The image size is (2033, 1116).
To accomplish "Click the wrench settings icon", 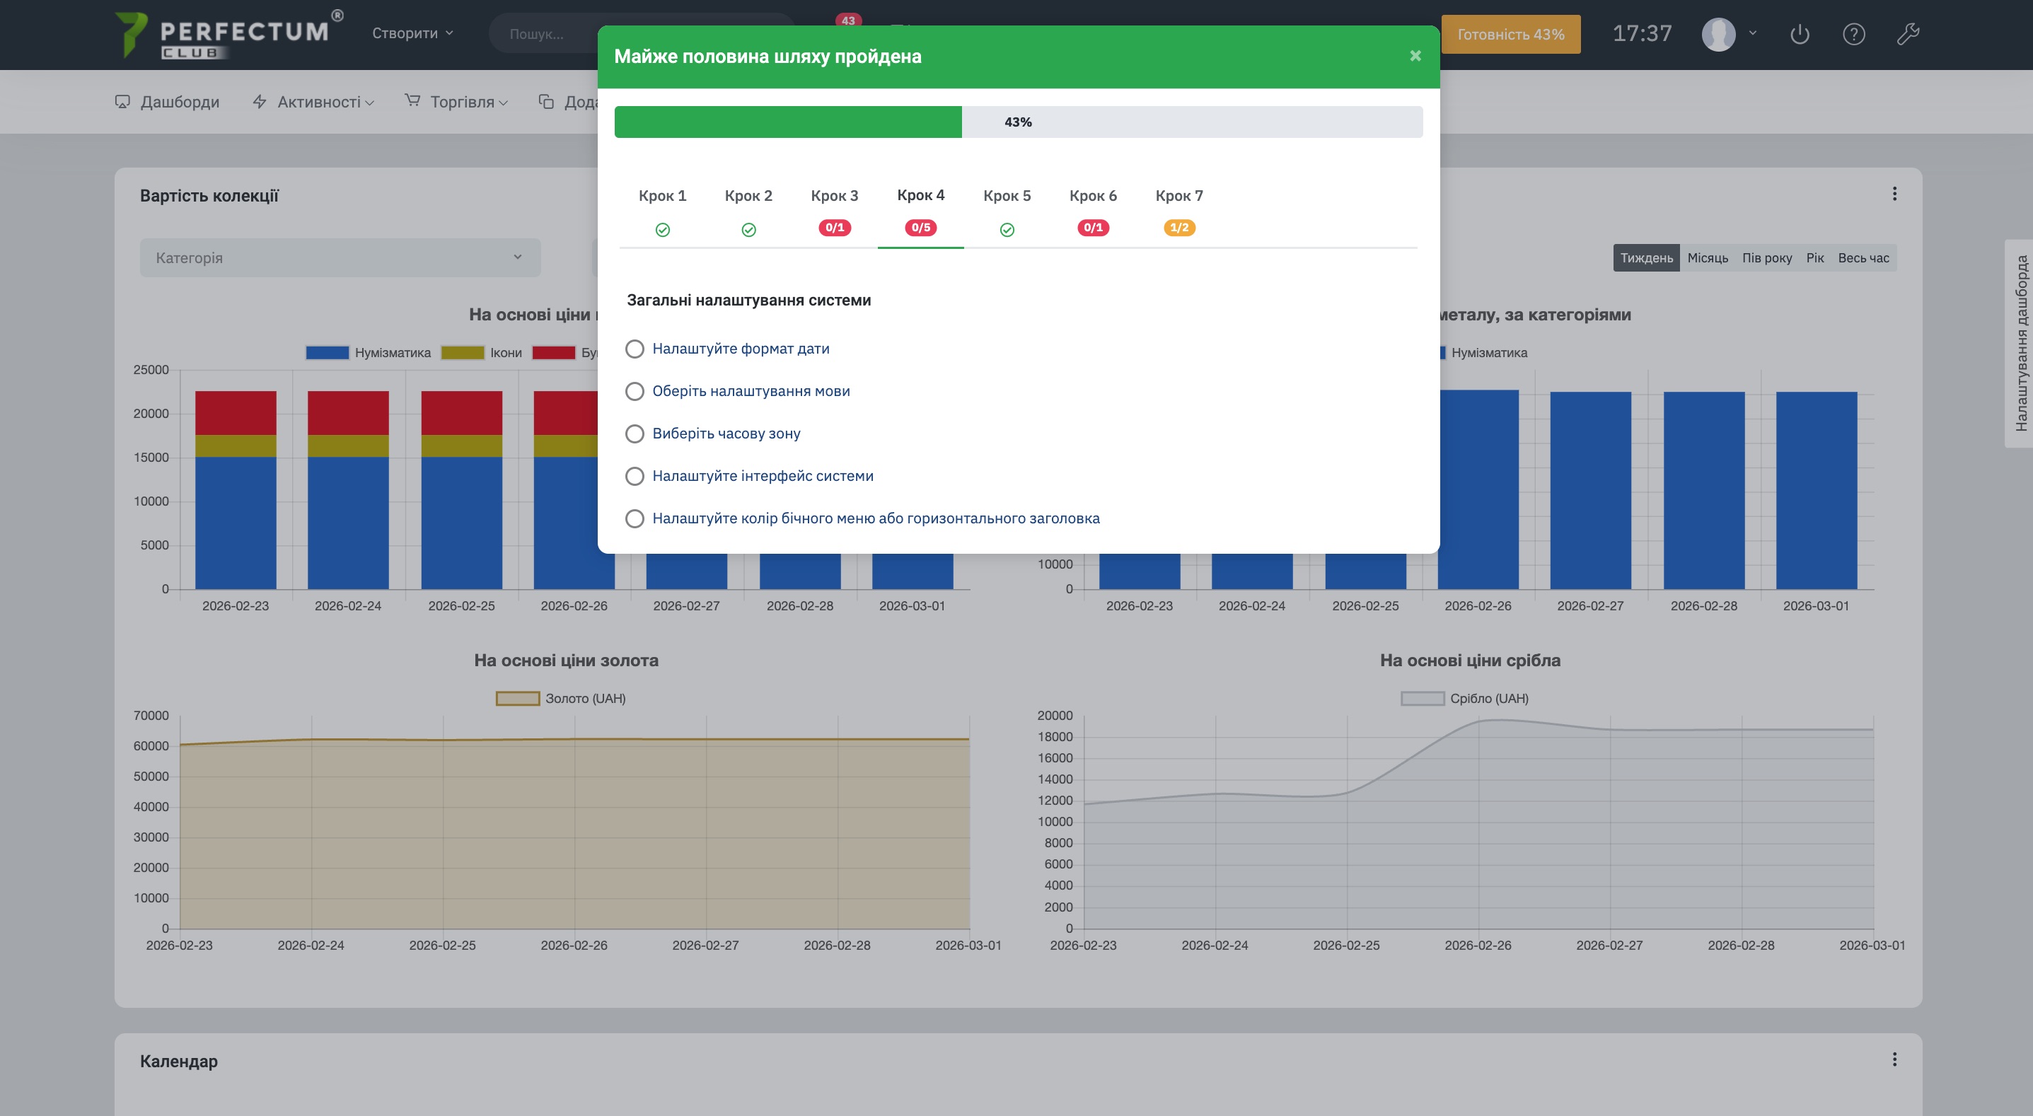I will (x=1908, y=34).
